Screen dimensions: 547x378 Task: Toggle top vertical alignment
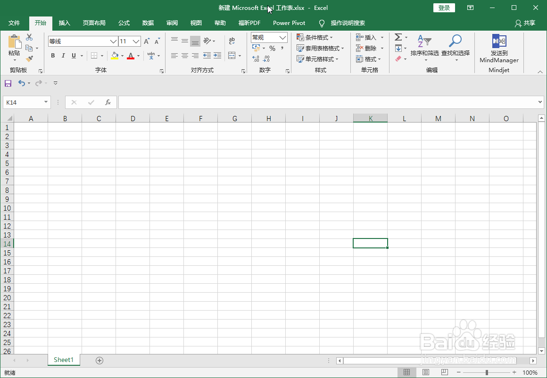pyautogui.click(x=174, y=41)
